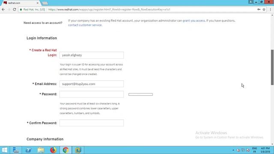Click the page vertical scrollbar thumb
Viewport: 274px width, 154px height.
(272, 67)
